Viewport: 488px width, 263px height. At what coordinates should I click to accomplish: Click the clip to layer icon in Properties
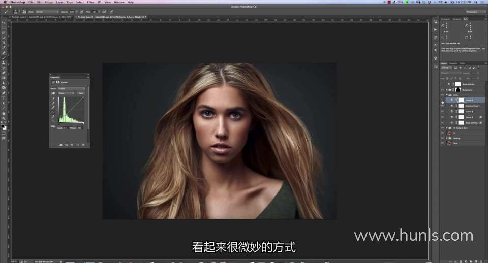[x=60, y=145]
